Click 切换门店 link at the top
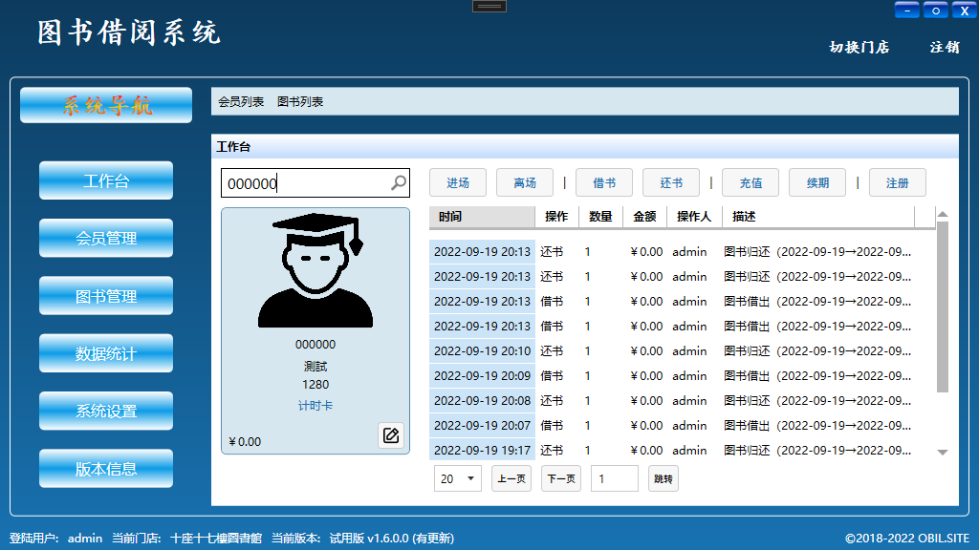The width and height of the screenshot is (979, 550). pyautogui.click(x=859, y=47)
